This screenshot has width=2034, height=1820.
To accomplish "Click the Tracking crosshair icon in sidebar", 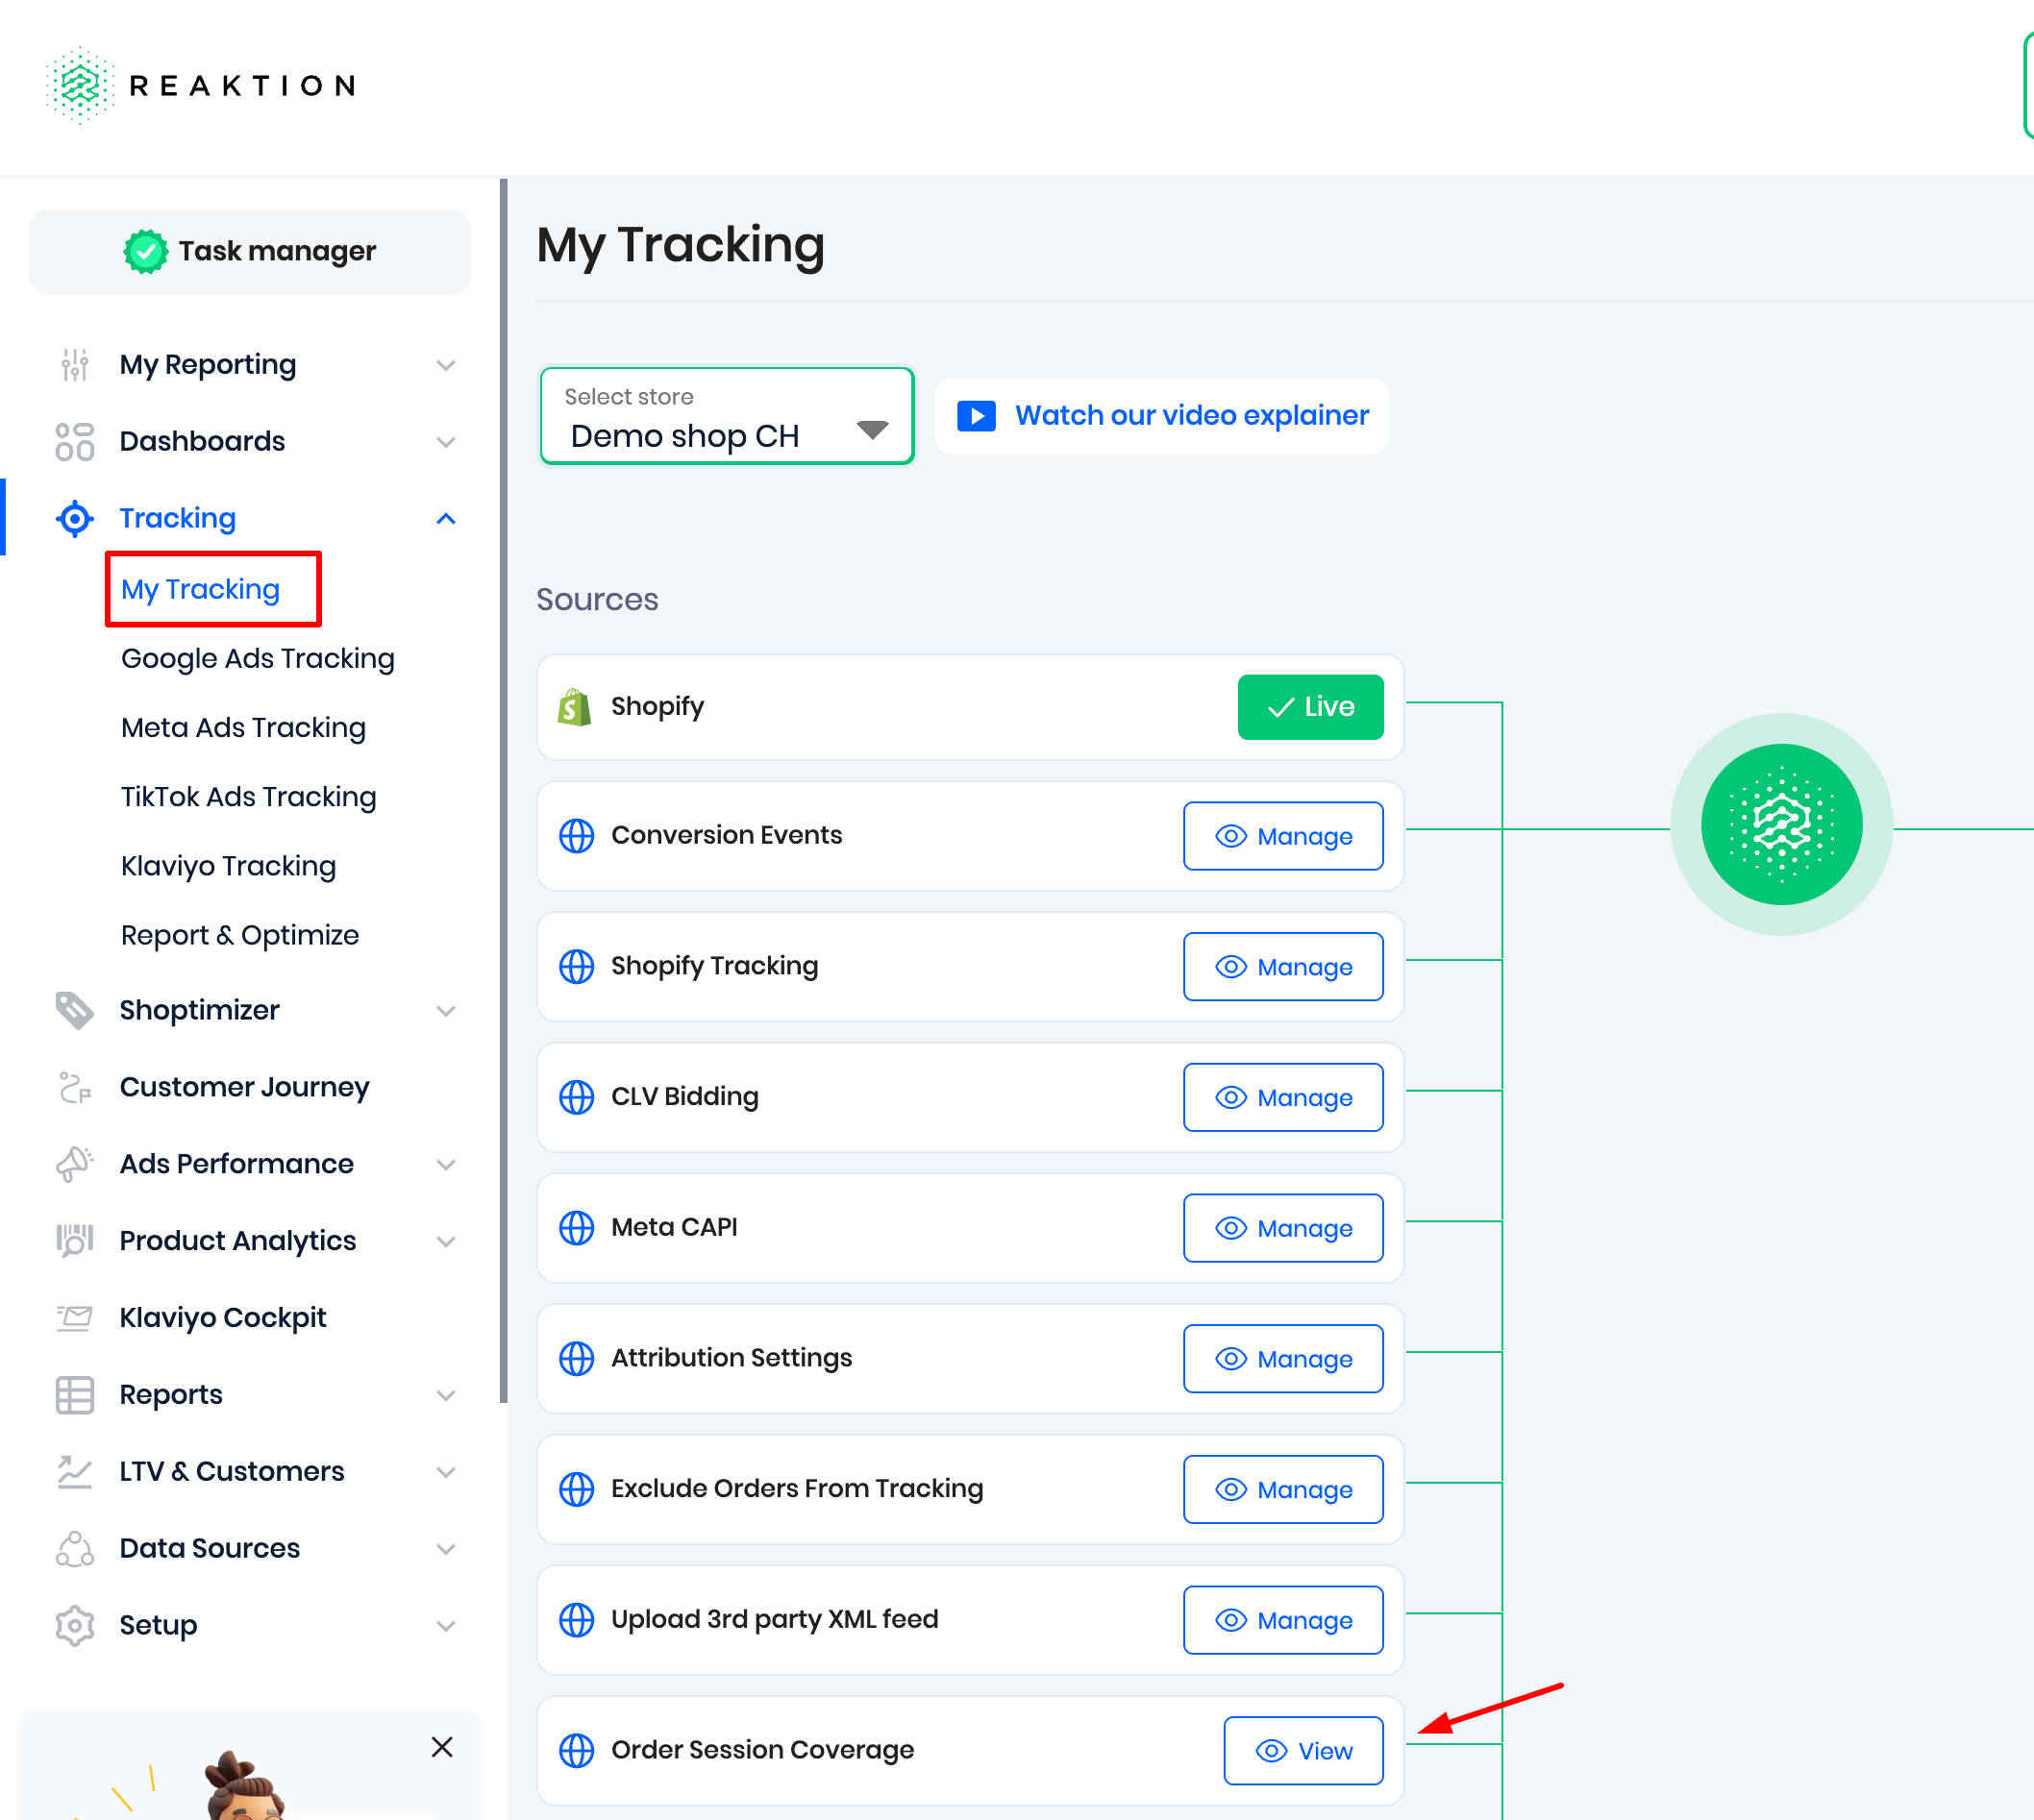I will (75, 519).
